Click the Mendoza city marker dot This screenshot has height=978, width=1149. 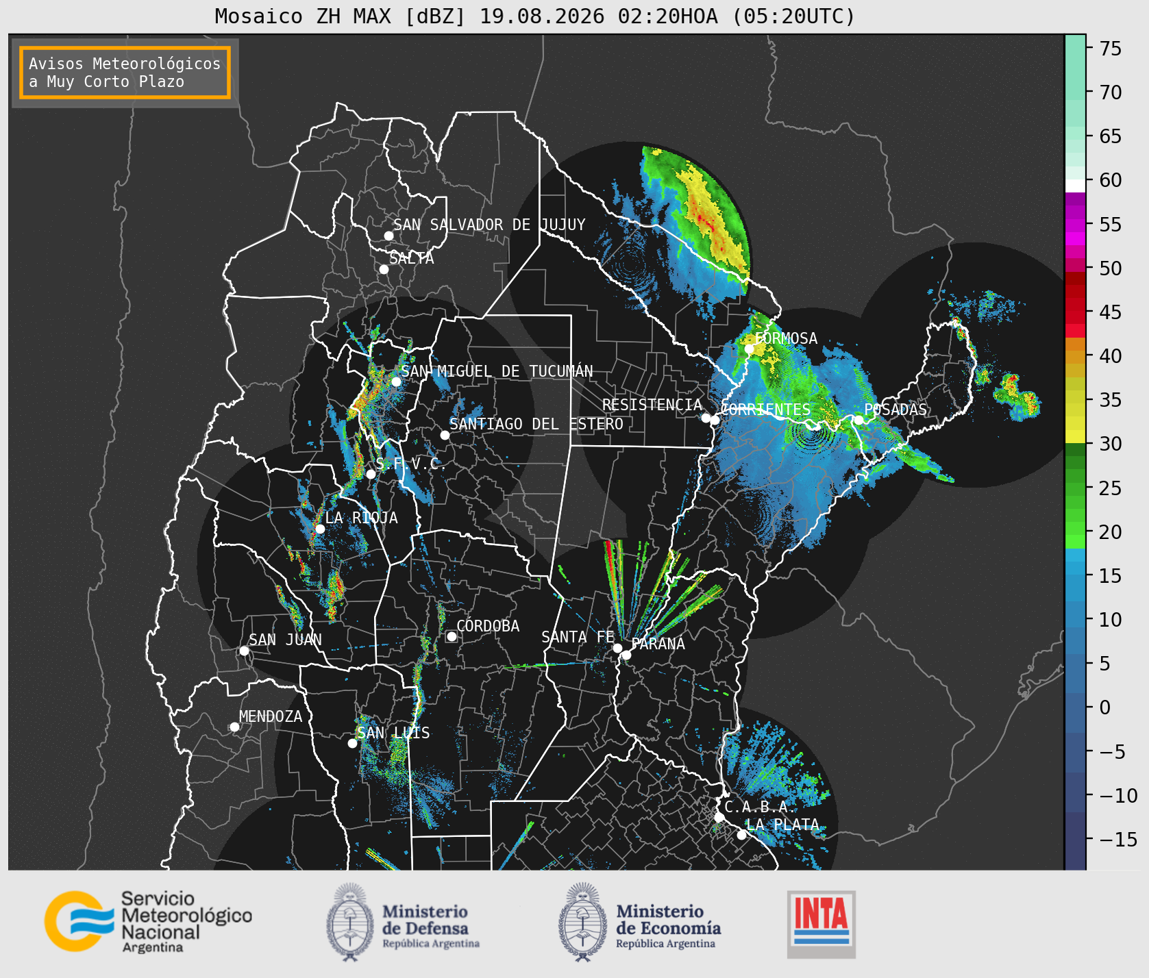(x=234, y=727)
